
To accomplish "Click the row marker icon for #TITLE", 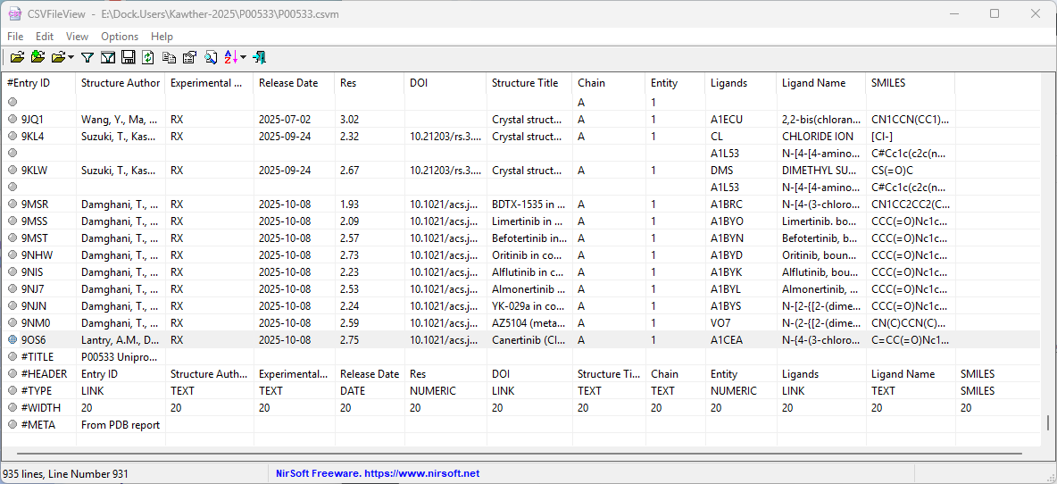I will (12, 356).
